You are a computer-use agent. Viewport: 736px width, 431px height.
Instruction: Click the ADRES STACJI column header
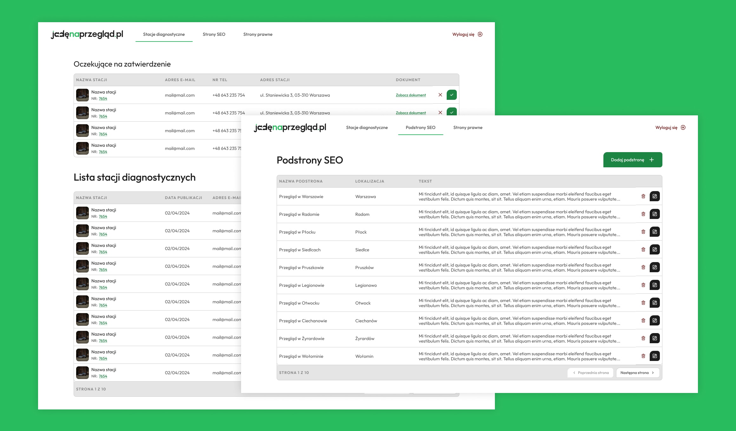click(275, 80)
